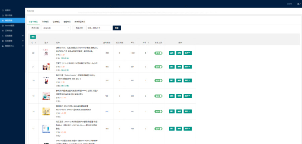Click the dark blue 搜索 search button
This screenshot has width=302, height=144.
click(x=116, y=28)
